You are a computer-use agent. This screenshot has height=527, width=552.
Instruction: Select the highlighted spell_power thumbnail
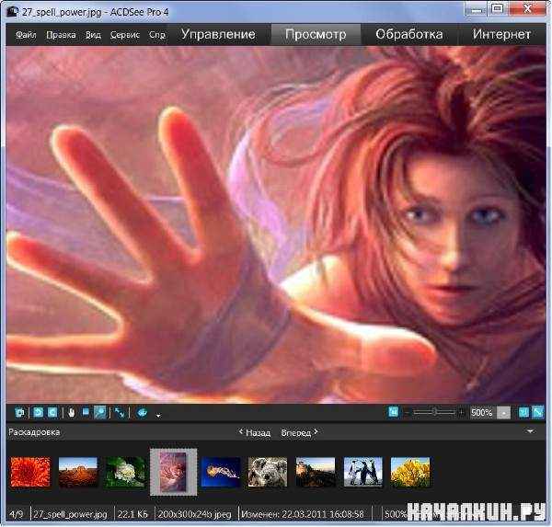pyautogui.click(x=173, y=472)
